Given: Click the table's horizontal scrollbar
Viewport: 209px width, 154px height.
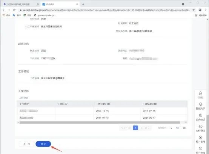Looking at the screenshot, I should pos(100,122).
